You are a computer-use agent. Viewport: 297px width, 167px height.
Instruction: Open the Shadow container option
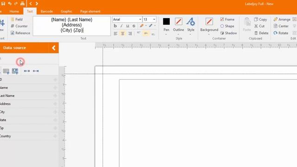(x=228, y=33)
